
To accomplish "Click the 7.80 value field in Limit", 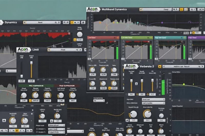I will click(x=61, y=101).
